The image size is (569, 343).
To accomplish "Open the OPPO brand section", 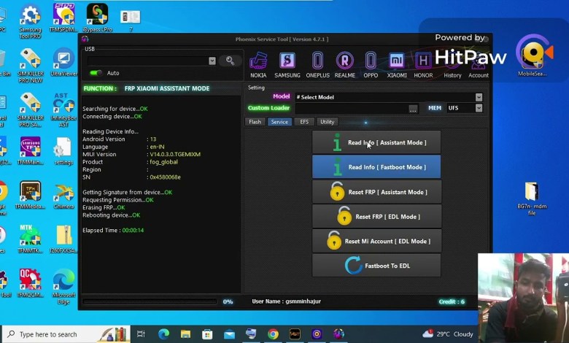I will pos(371,62).
